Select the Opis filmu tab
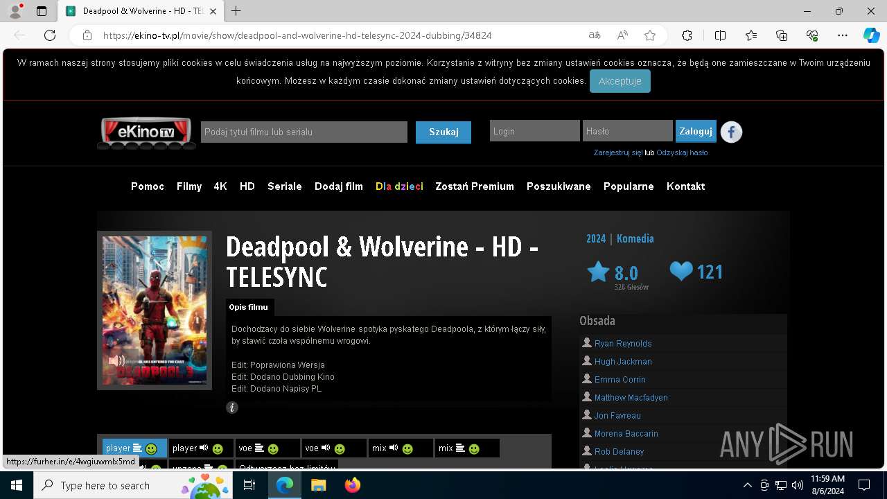Image resolution: width=887 pixels, height=499 pixels. point(249,307)
